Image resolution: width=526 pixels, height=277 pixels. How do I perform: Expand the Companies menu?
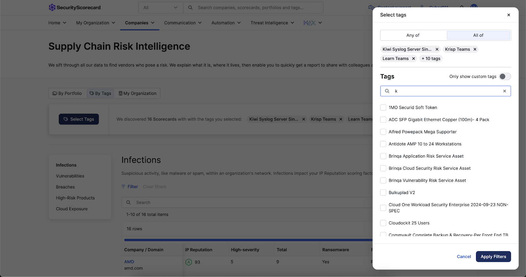click(x=140, y=23)
